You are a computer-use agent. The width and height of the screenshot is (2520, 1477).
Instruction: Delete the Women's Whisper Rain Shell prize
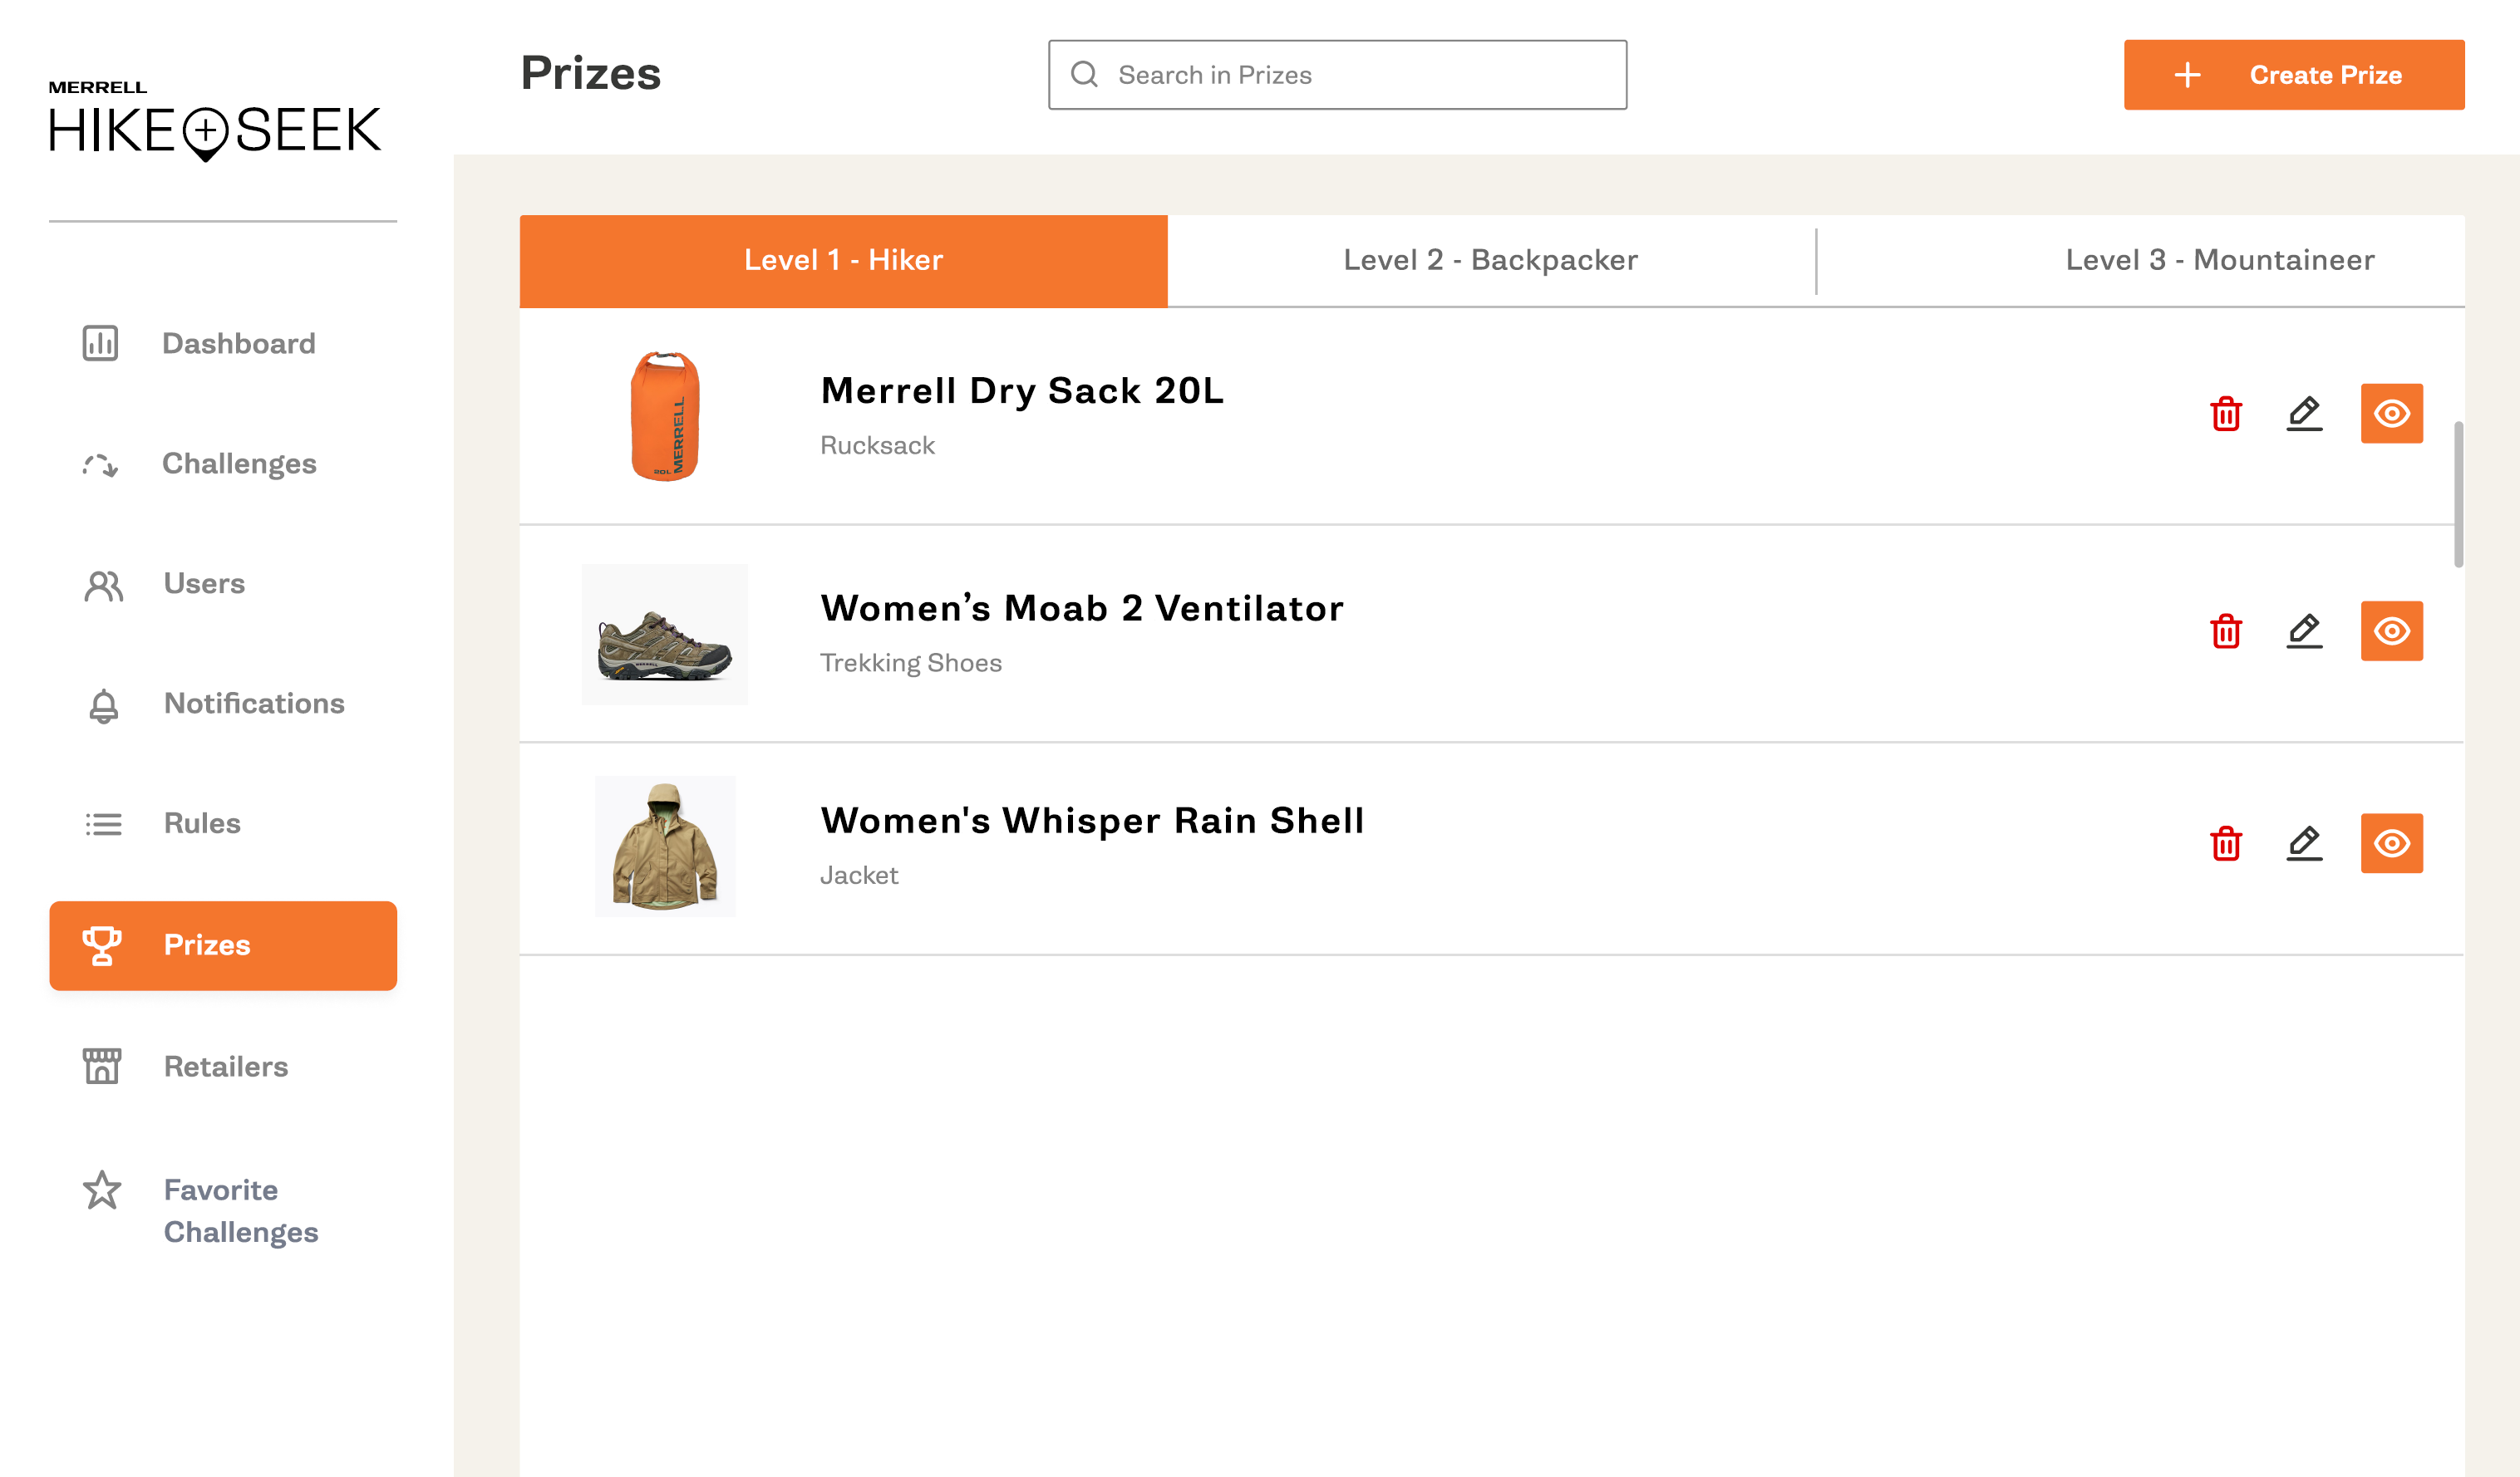2224,843
